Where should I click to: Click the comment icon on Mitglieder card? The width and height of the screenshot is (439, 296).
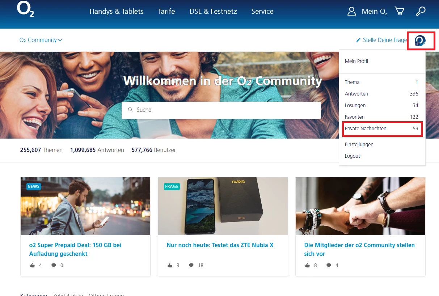pyautogui.click(x=329, y=265)
